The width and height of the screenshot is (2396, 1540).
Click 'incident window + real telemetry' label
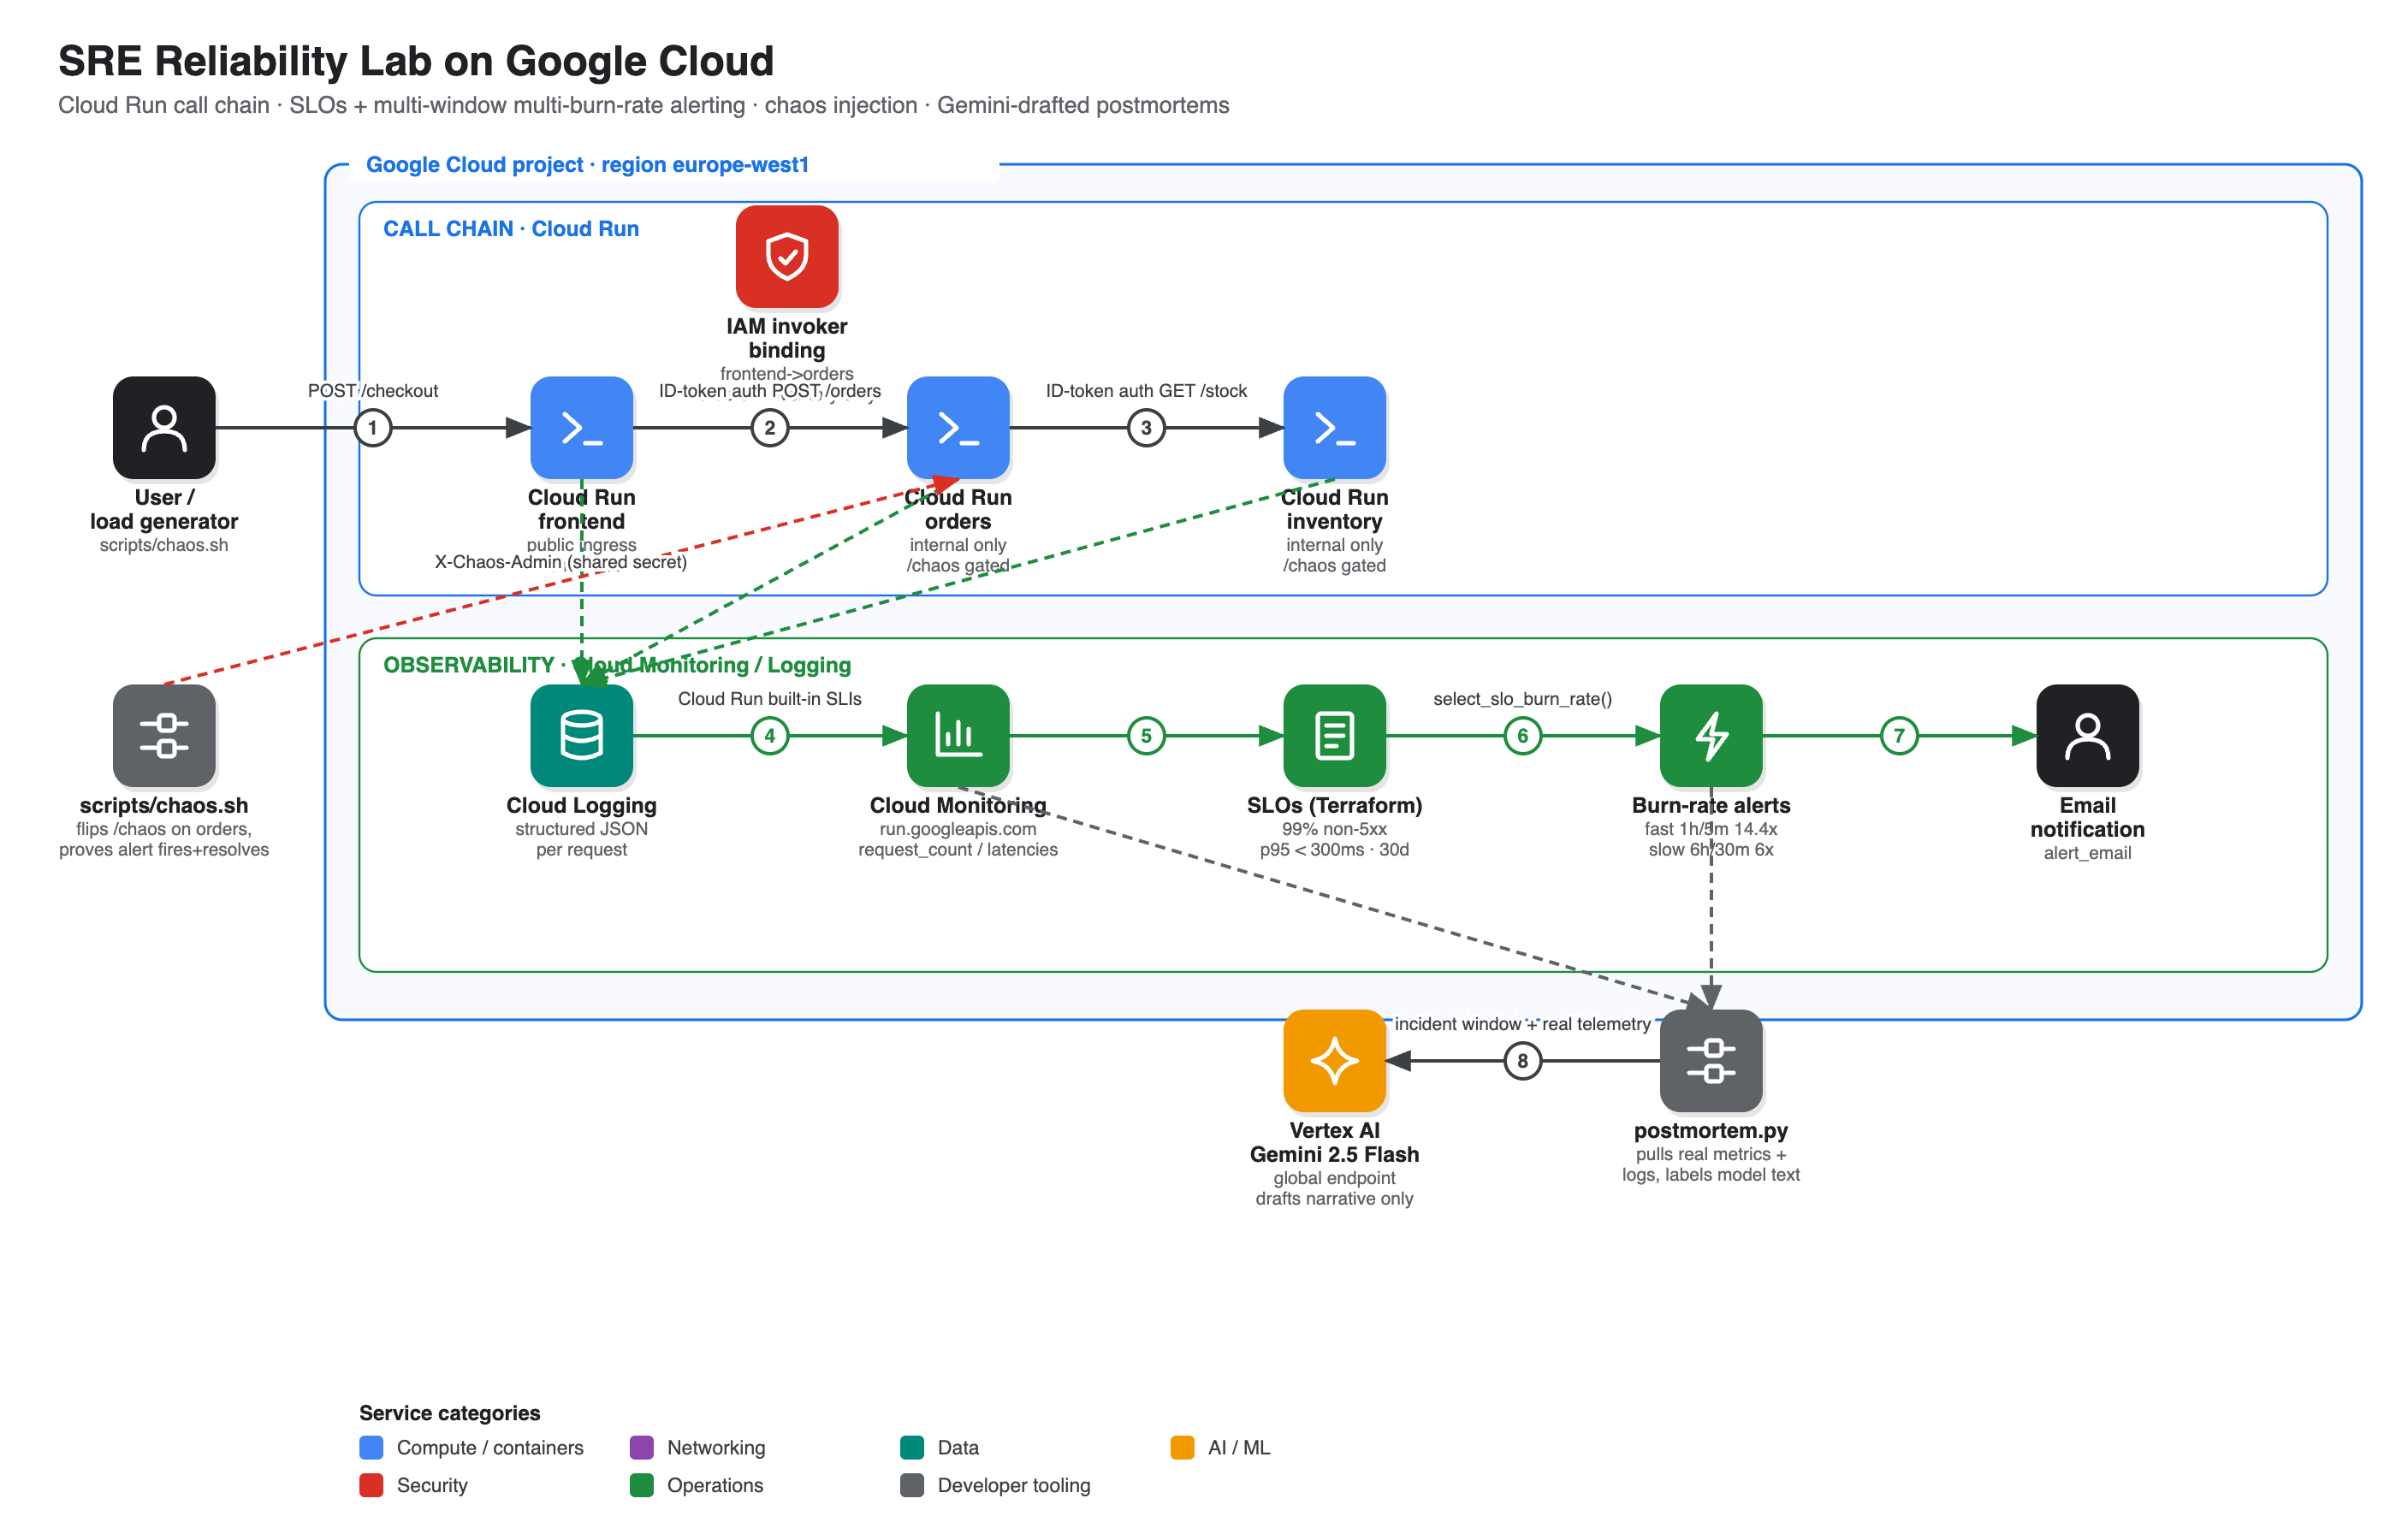[x=1523, y=1024]
